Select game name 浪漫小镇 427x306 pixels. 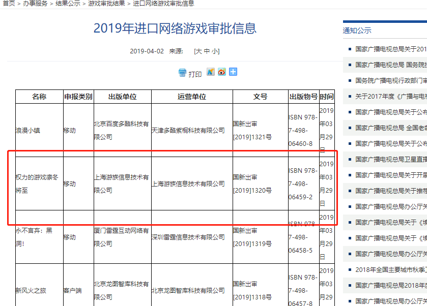(28, 131)
